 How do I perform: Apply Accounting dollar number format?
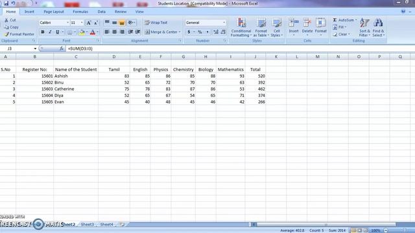pyautogui.click(x=189, y=32)
